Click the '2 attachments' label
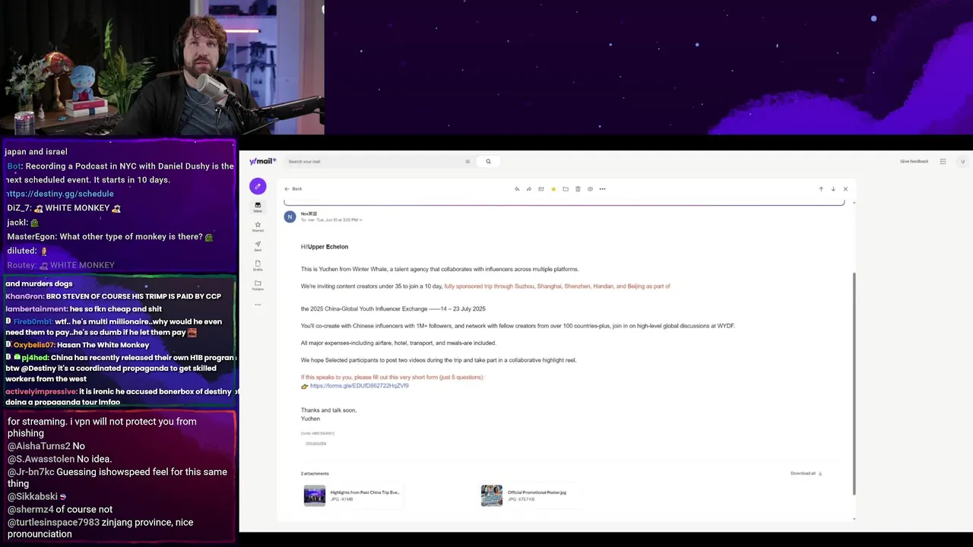 coord(315,473)
